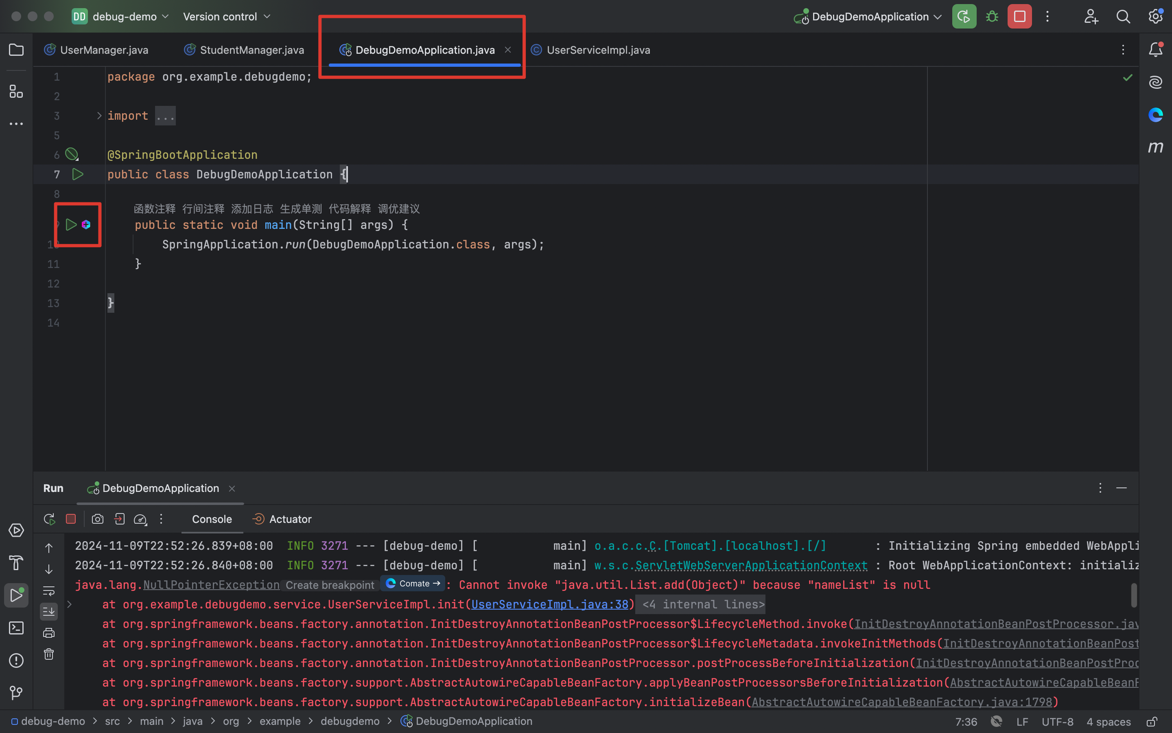Select the Actuator tab

tap(282, 519)
